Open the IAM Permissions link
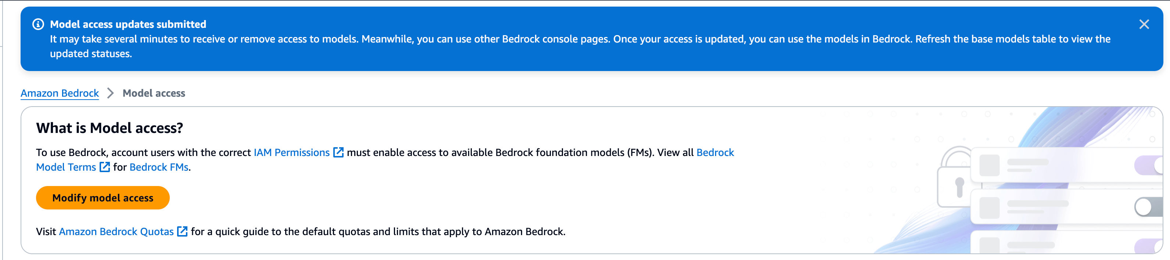Image resolution: width=1170 pixels, height=260 pixels. pyautogui.click(x=291, y=153)
